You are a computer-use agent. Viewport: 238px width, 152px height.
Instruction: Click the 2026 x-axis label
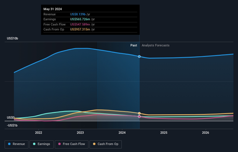pyautogui.click(x=206, y=133)
